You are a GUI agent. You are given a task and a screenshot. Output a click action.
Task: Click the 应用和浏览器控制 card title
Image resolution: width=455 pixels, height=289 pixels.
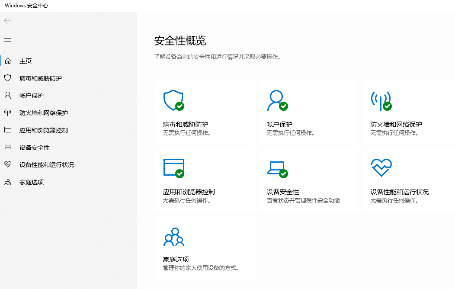(x=189, y=192)
